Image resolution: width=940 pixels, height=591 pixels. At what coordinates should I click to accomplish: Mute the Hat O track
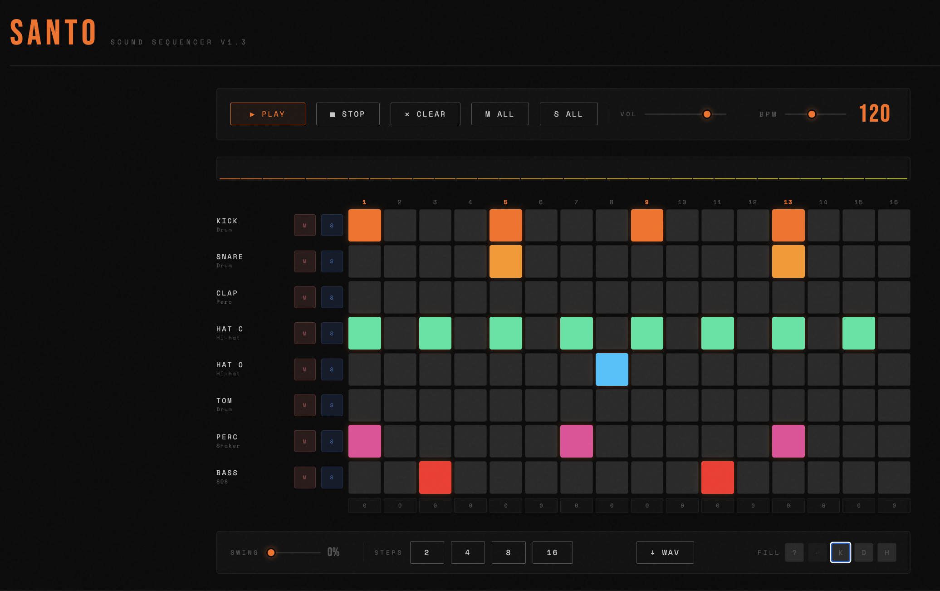[x=305, y=369]
